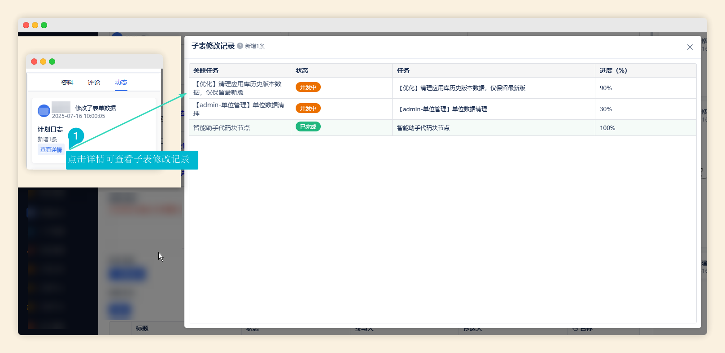Click the green 已完成 status badge

pos(308,127)
